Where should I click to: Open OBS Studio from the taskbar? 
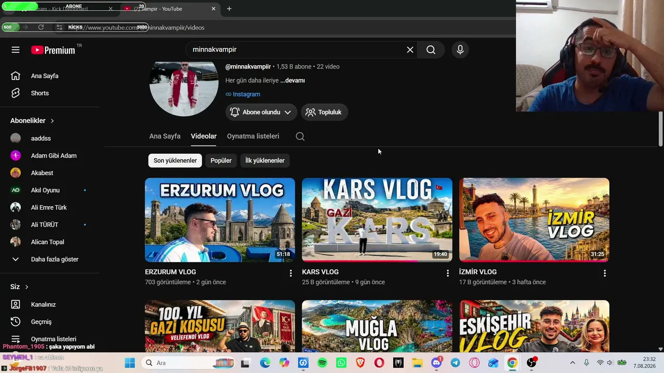531,363
